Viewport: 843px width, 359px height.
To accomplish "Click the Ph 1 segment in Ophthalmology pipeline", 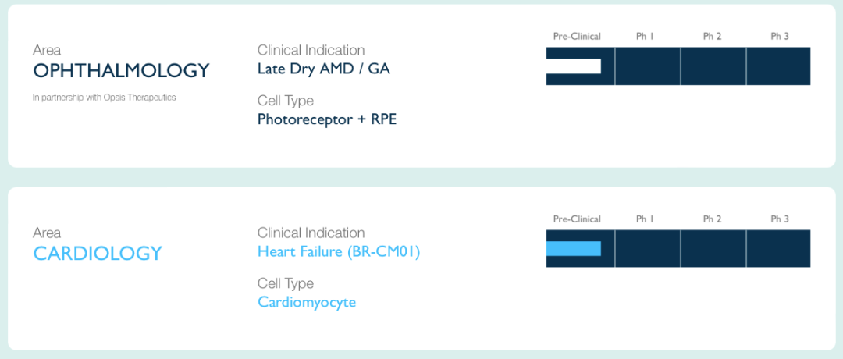I will pyautogui.click(x=648, y=66).
